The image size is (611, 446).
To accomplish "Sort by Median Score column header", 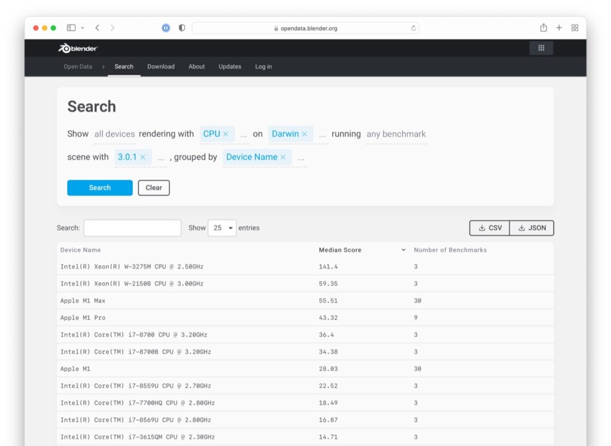I will (340, 250).
